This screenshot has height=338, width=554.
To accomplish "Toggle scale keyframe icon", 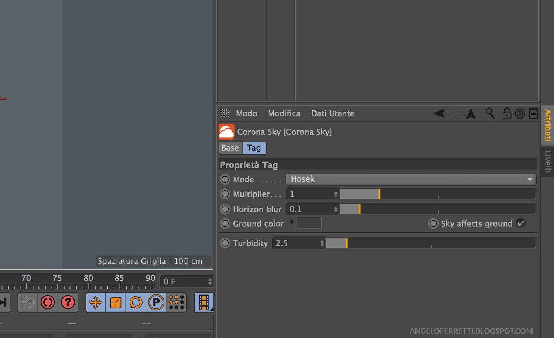I will pyautogui.click(x=116, y=302).
